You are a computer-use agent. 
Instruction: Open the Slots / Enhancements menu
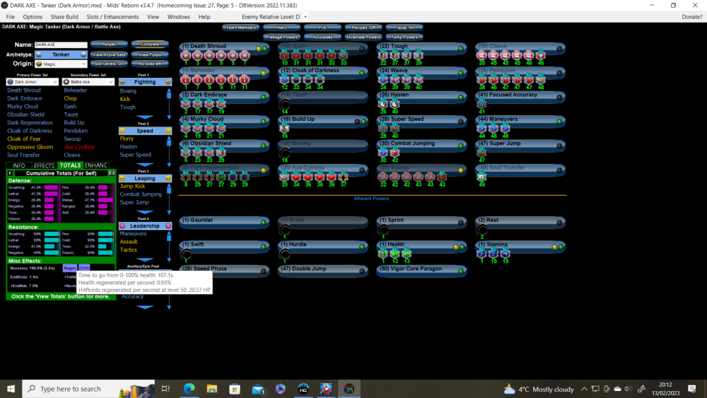pos(112,17)
